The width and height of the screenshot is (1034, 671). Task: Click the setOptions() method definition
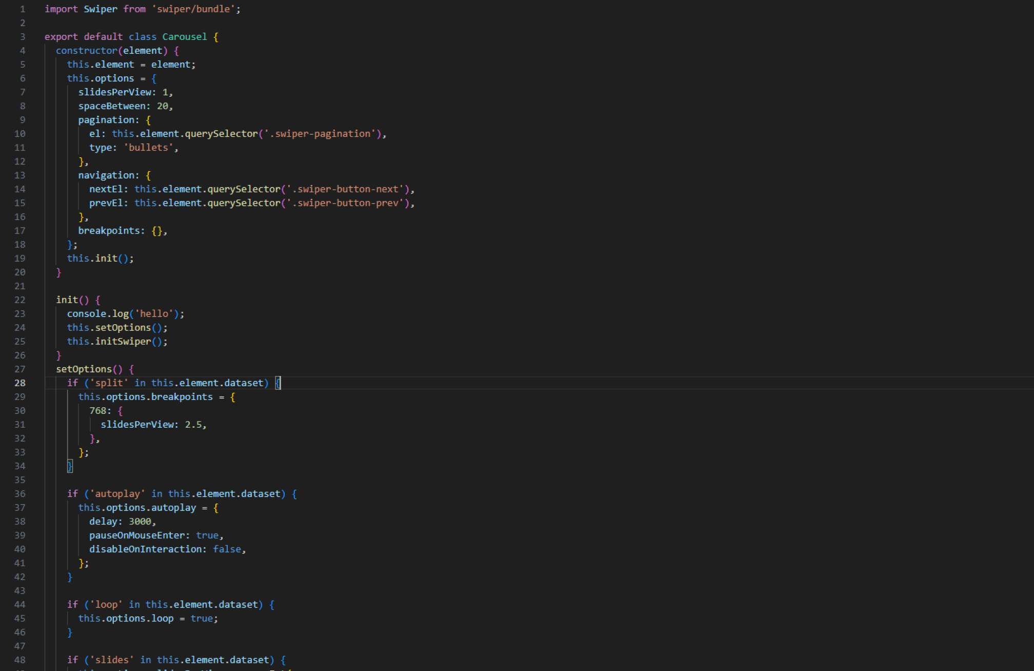(x=84, y=369)
